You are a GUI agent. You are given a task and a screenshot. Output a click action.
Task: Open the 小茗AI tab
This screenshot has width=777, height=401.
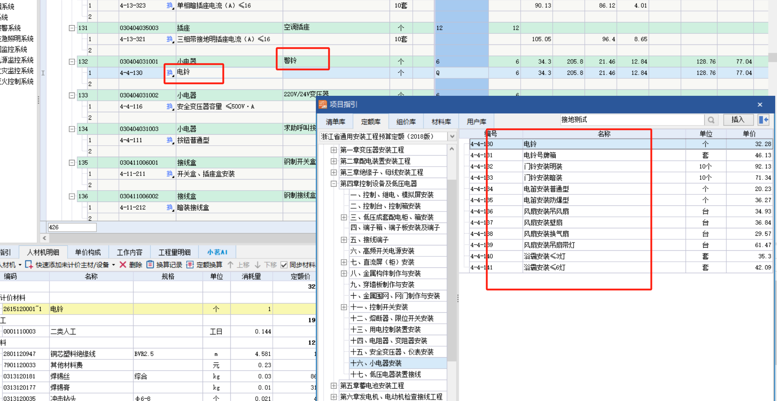[x=217, y=252]
